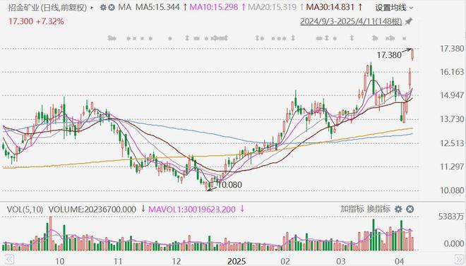466x266 pixels.
Task: Click 加指标 to add an indicator
Action: pos(352,209)
